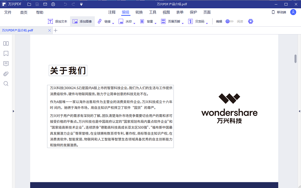The width and height of the screenshot is (301, 188).
Task: Select the 添加文本 tool
Action: (58, 21)
